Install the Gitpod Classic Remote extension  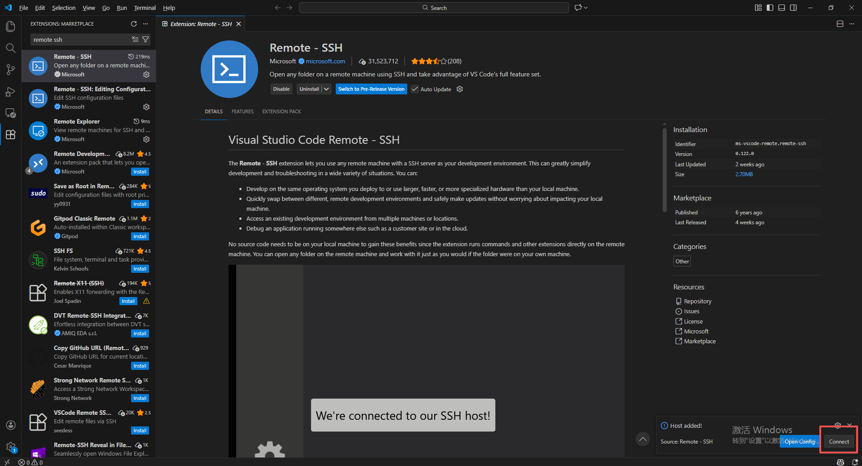coord(140,236)
